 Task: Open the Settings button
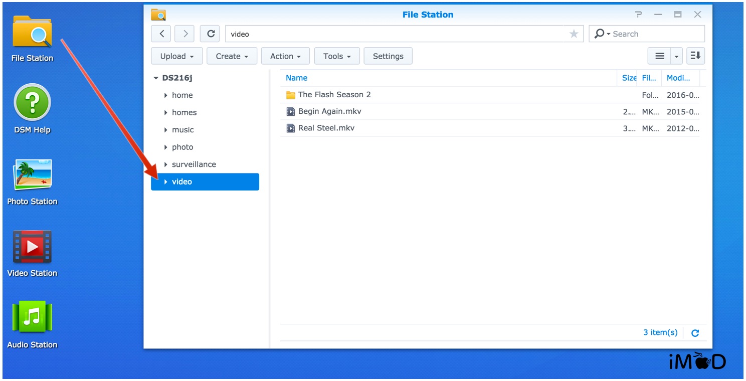point(388,56)
